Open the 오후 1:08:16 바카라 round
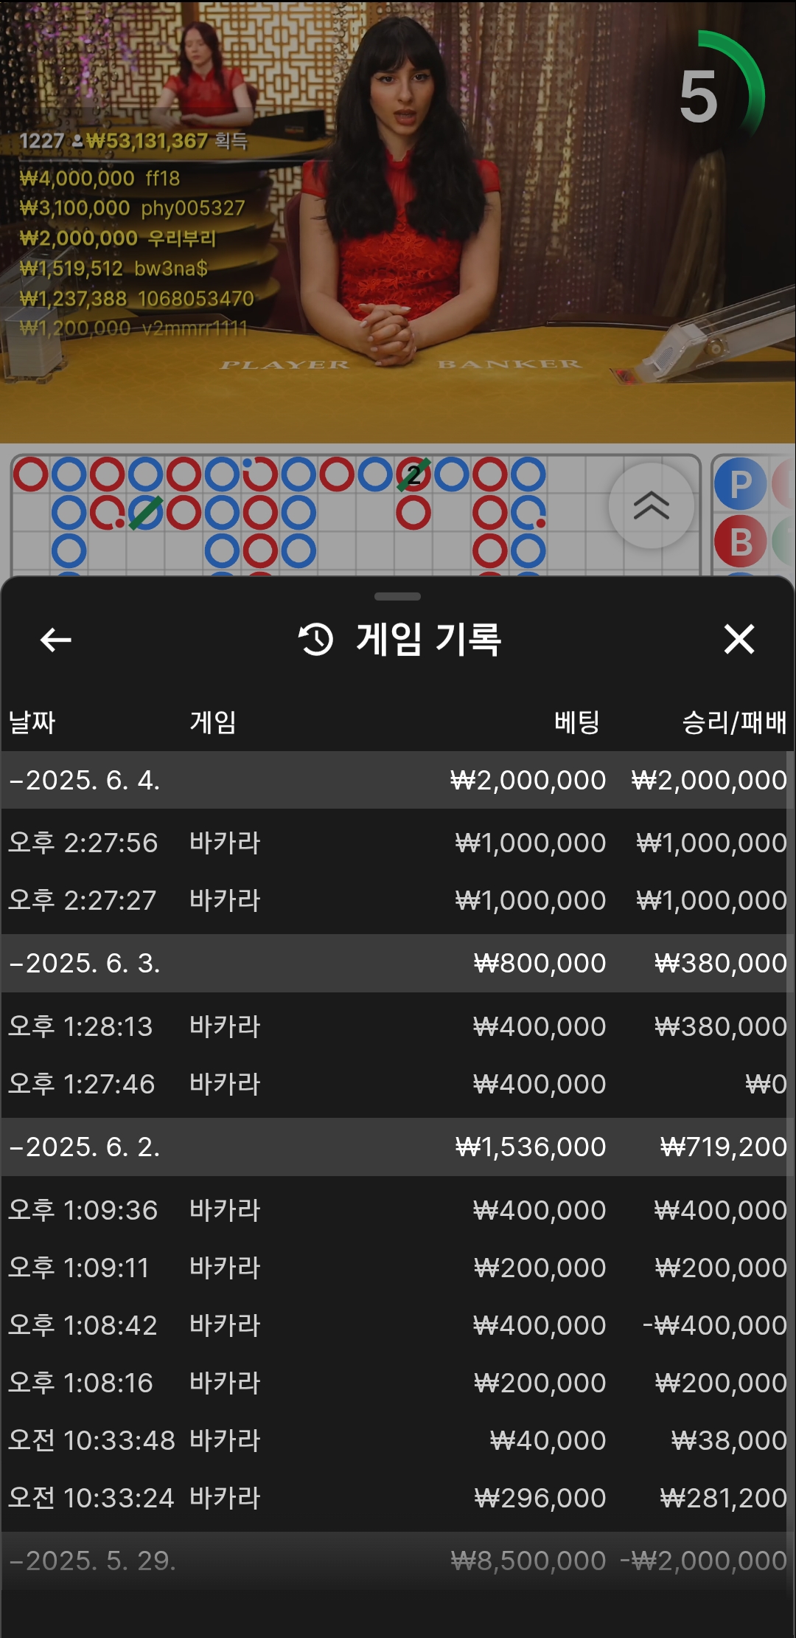Screen dimensions: 796x1638 pyautogui.click(x=398, y=1383)
